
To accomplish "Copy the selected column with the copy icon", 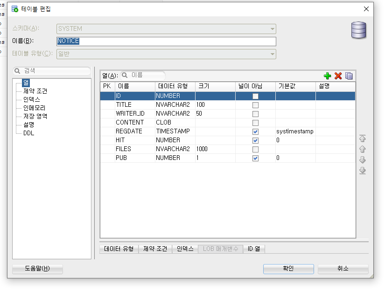I will (349, 76).
